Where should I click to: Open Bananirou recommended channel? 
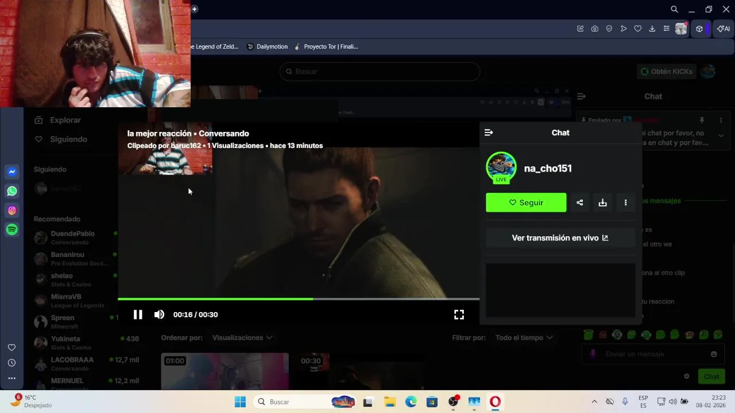click(x=75, y=259)
